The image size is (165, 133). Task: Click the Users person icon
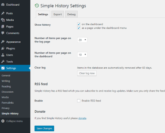(3, 55)
